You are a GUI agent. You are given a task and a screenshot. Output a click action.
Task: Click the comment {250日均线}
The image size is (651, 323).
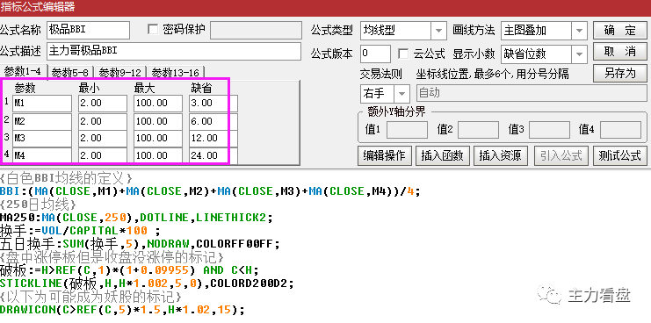pos(38,205)
